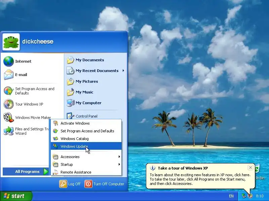Click My Pictures label
The image size is (269, 201).
[87, 81]
